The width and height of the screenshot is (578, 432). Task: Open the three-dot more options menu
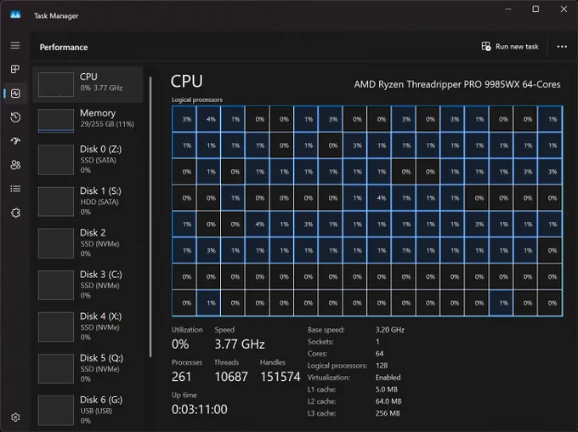562,47
